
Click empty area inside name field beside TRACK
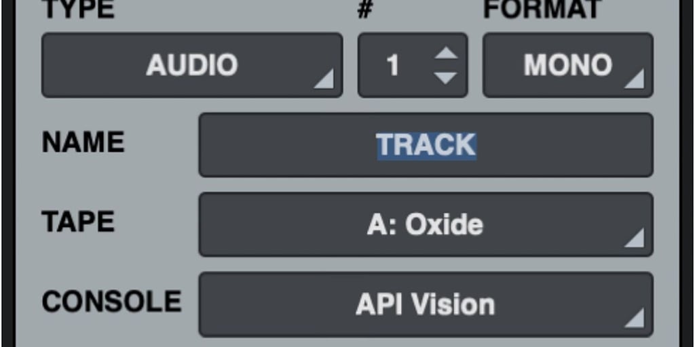click(563, 145)
